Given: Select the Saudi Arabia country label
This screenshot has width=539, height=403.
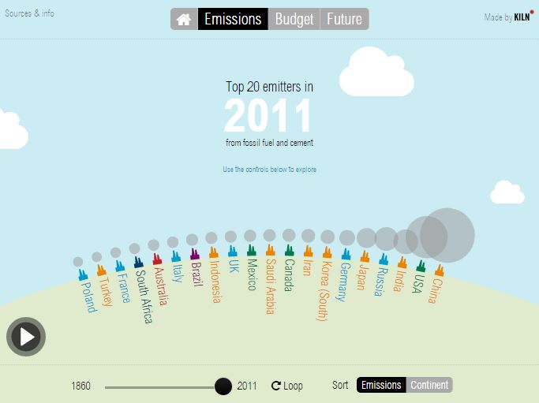Looking at the screenshot, I should pyautogui.click(x=271, y=286).
